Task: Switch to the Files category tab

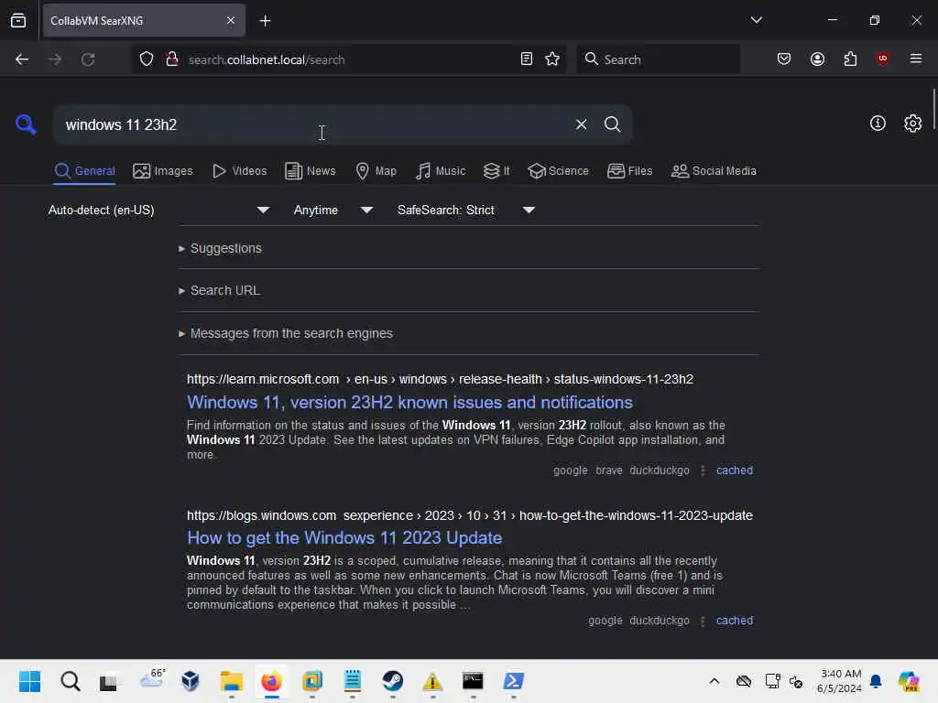Action: click(x=629, y=171)
